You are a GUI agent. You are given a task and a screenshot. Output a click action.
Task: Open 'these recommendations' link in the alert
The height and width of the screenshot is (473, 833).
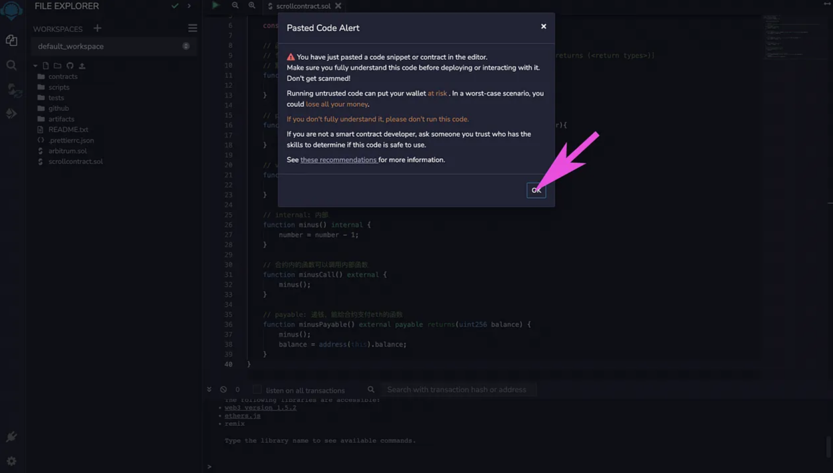pos(338,159)
